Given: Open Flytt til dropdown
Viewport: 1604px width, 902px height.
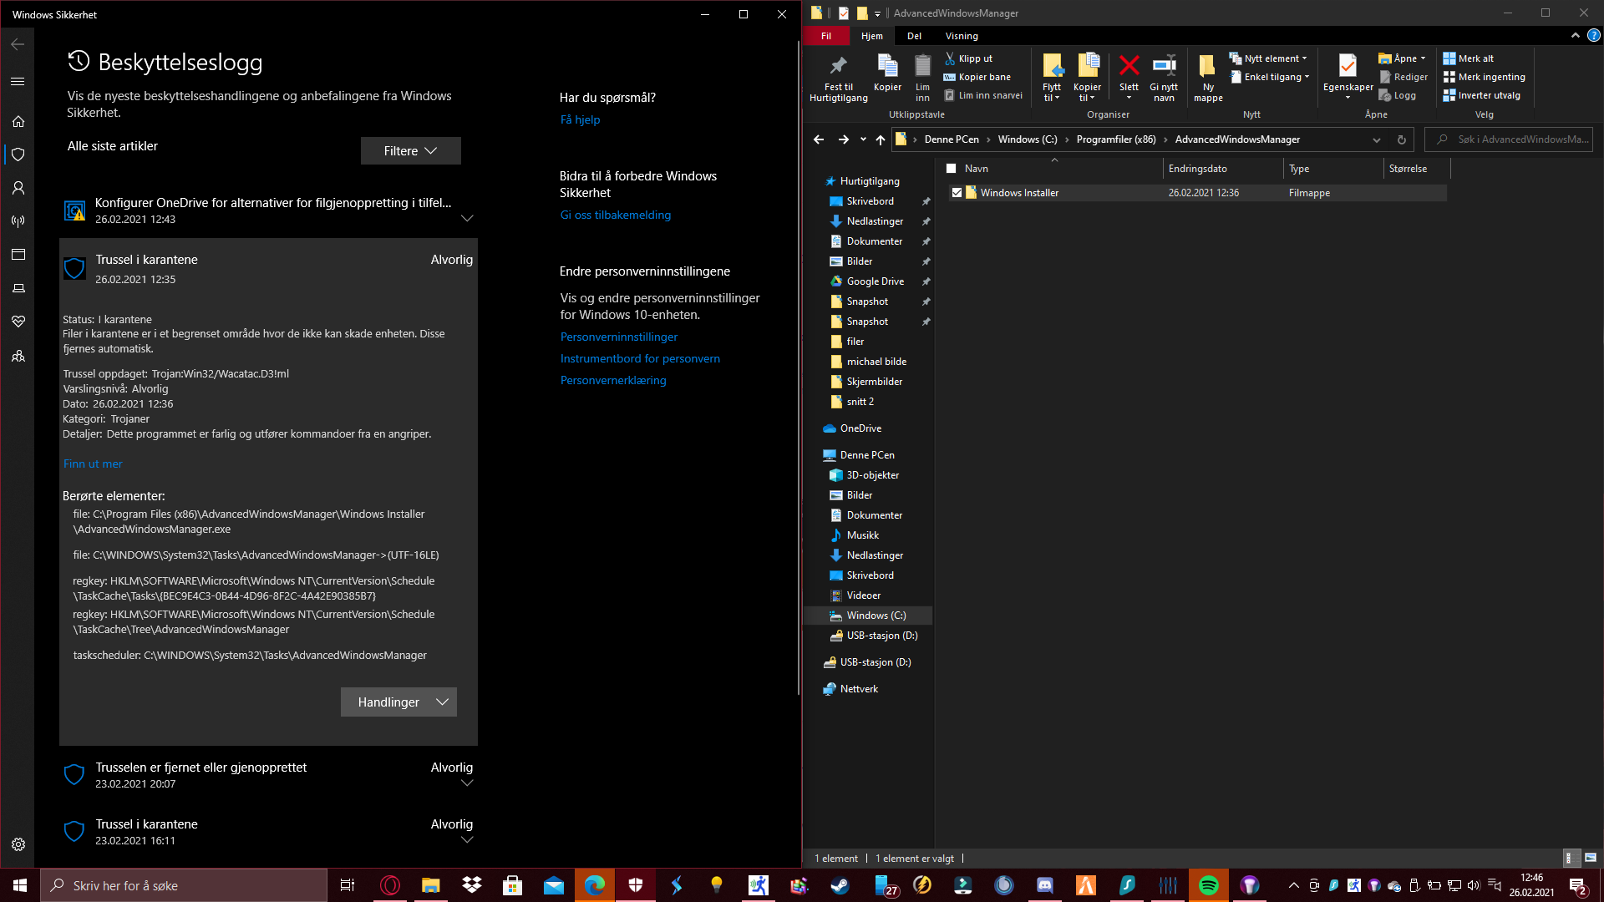Looking at the screenshot, I should coord(1052,78).
